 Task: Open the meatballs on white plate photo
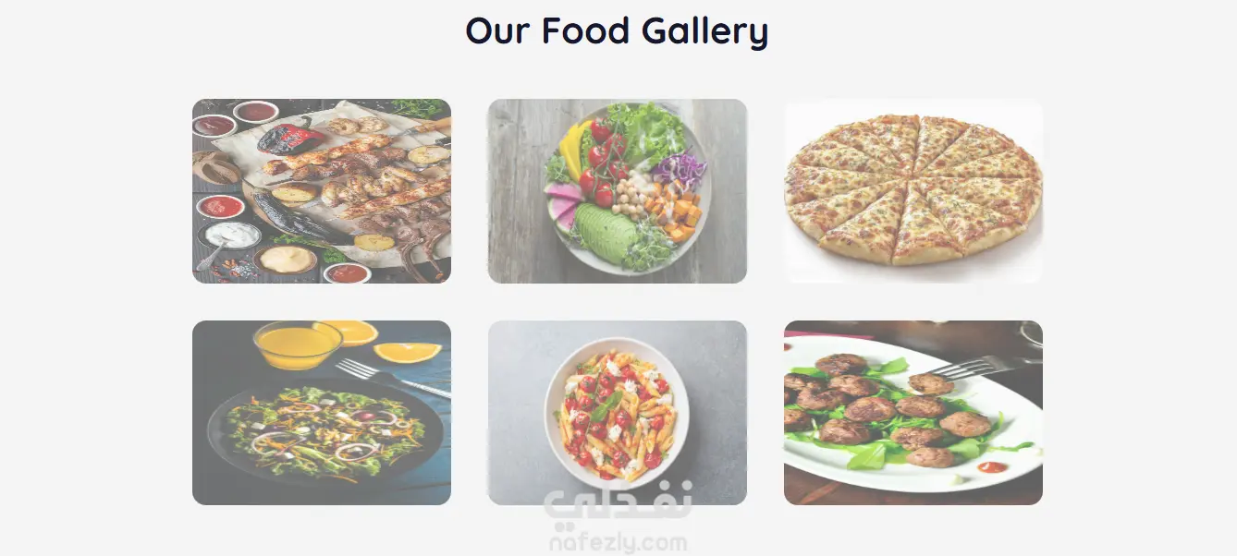913,413
